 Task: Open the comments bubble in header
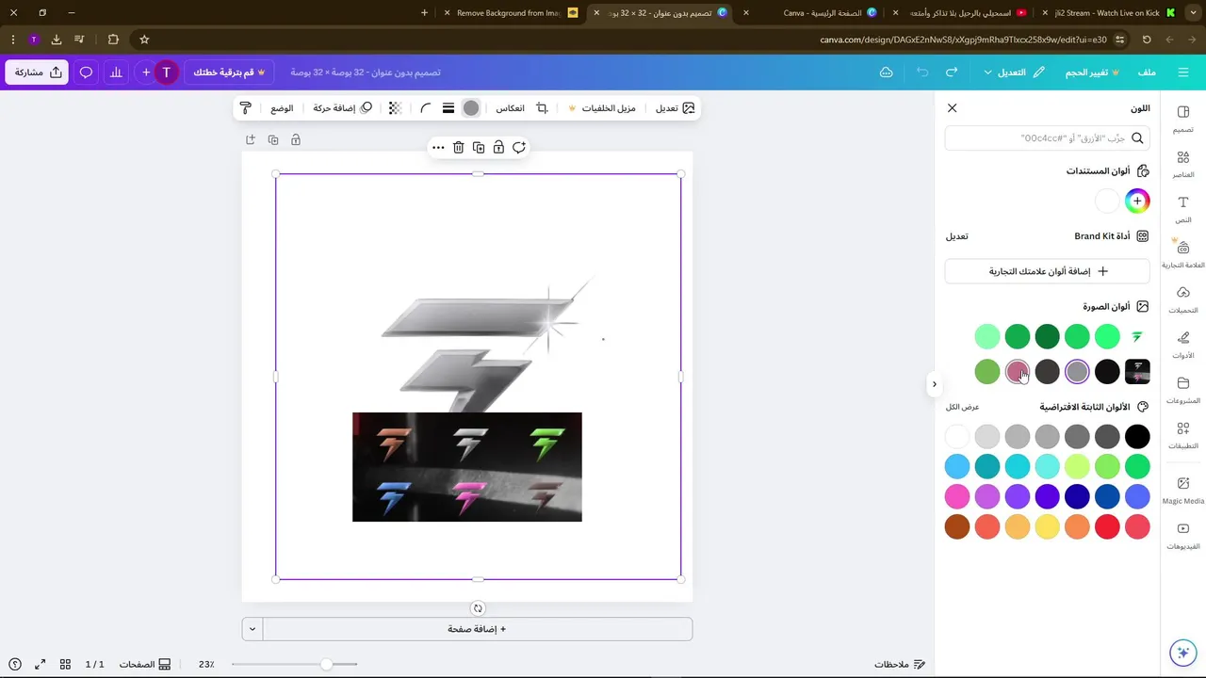(x=86, y=73)
